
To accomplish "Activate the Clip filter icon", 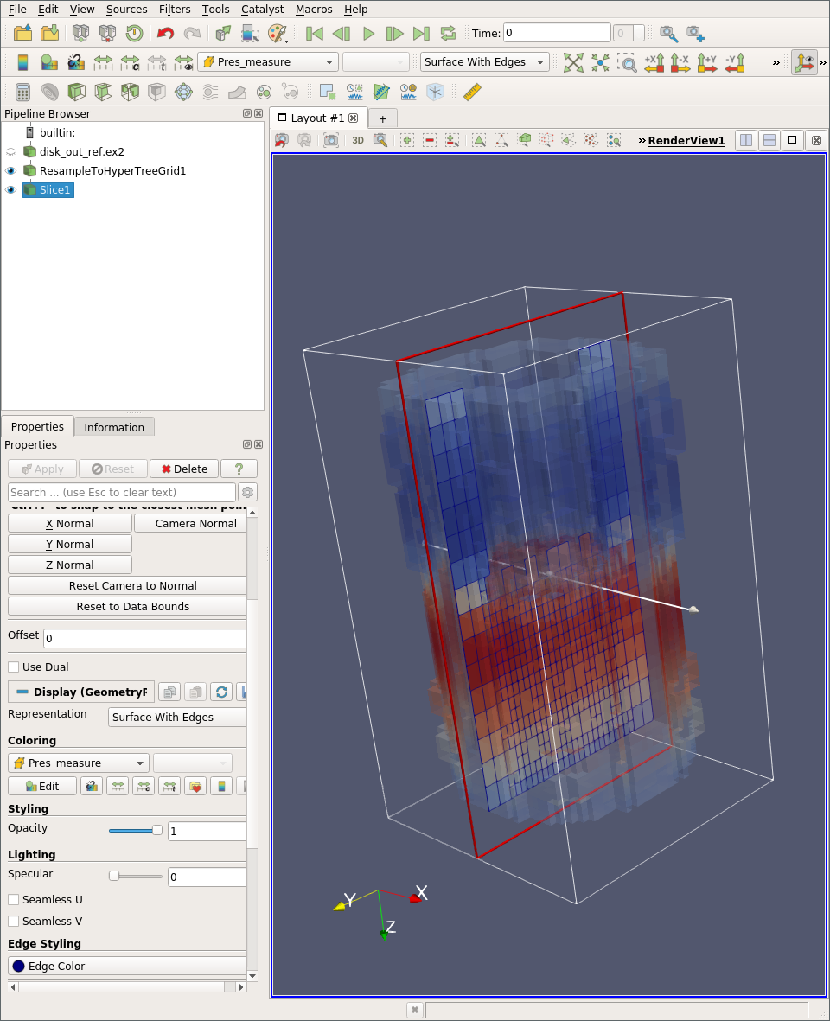I will 78,91.
